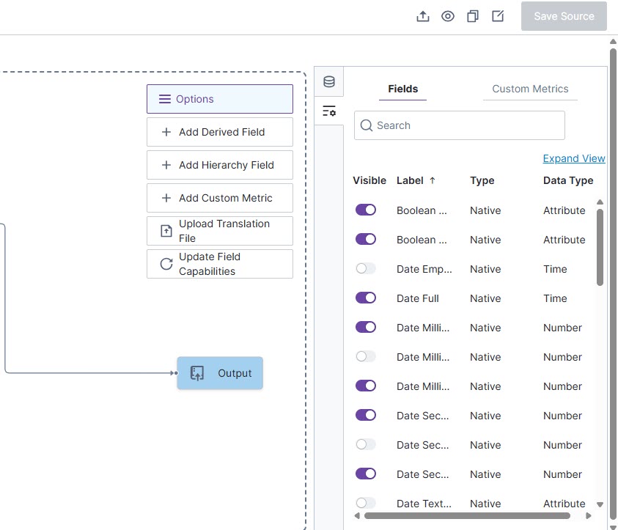The height and width of the screenshot is (530, 618).
Task: Click Add Derived Field
Action: (220, 132)
